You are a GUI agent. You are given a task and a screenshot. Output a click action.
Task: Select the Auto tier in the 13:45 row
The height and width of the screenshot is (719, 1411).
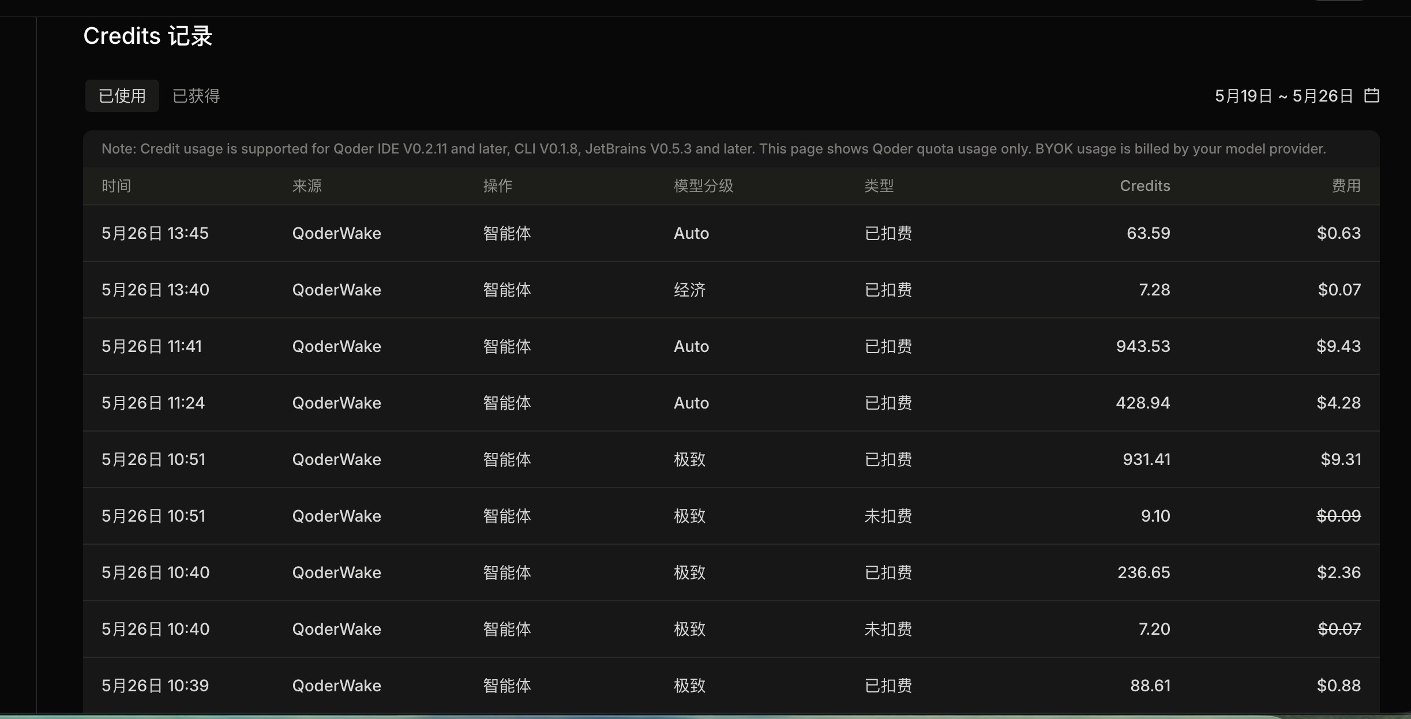tap(692, 233)
